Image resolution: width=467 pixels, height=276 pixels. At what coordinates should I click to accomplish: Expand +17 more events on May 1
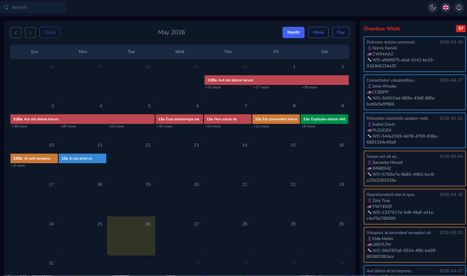pyautogui.click(x=261, y=88)
